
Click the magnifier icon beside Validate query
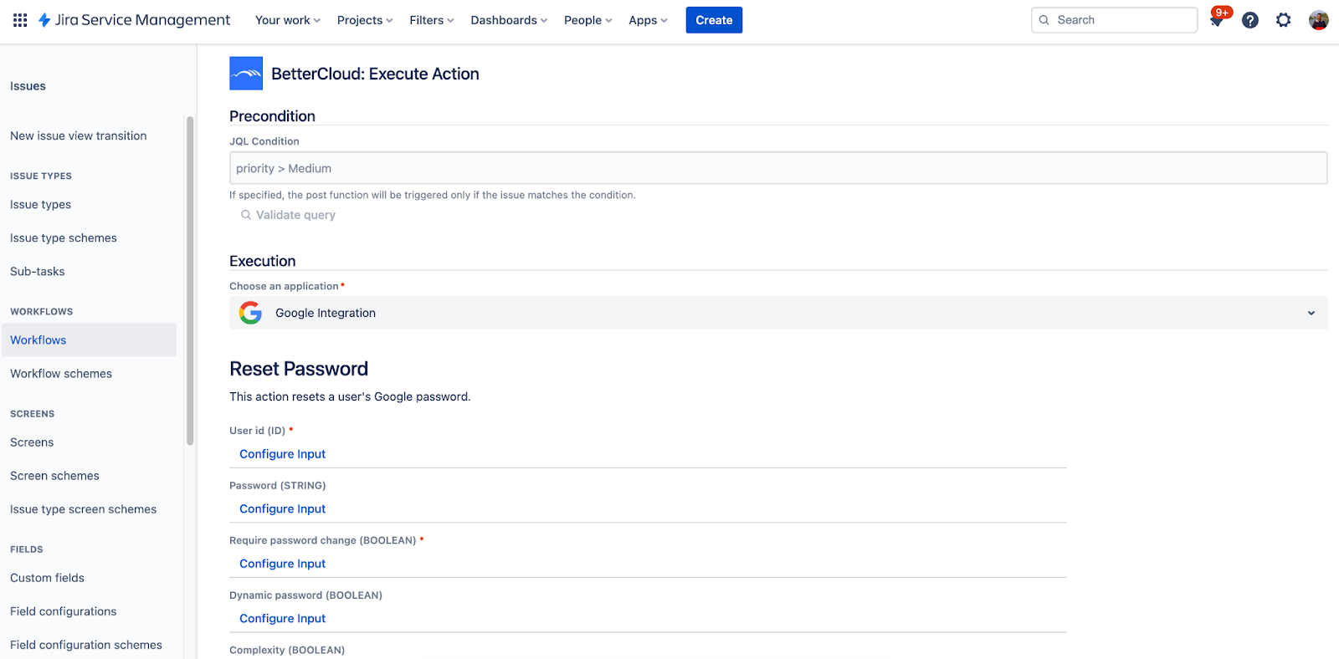tap(246, 215)
